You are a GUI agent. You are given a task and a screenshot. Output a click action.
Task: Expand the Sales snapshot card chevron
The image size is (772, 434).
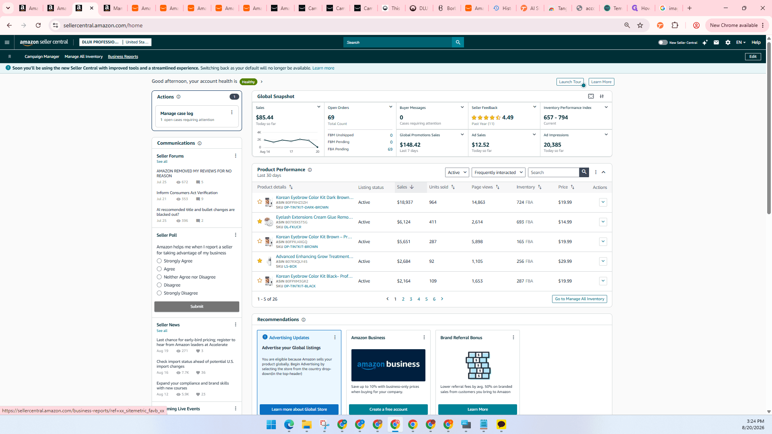pyautogui.click(x=318, y=107)
